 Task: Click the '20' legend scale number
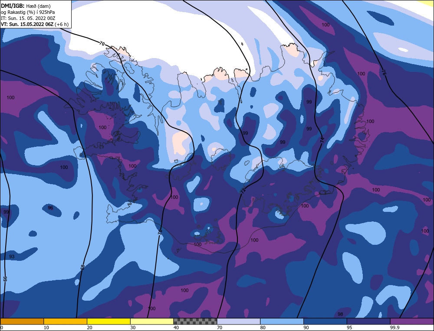coord(90,328)
